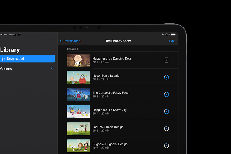Open Happiness Is a Dancing Dog thumbnail
The image size is (231, 154).
coord(78,60)
